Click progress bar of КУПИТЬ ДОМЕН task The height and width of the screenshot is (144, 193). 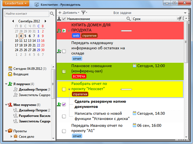(x=126, y=31)
